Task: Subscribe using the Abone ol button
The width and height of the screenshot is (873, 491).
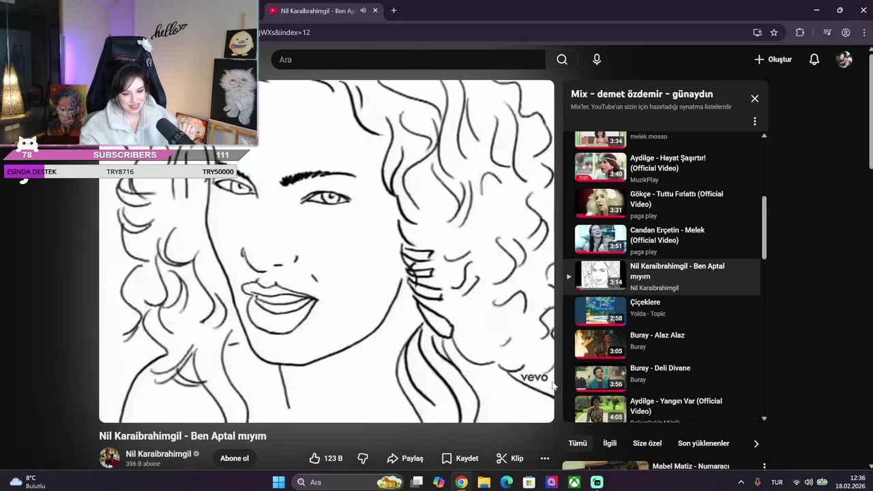Action: click(x=235, y=458)
